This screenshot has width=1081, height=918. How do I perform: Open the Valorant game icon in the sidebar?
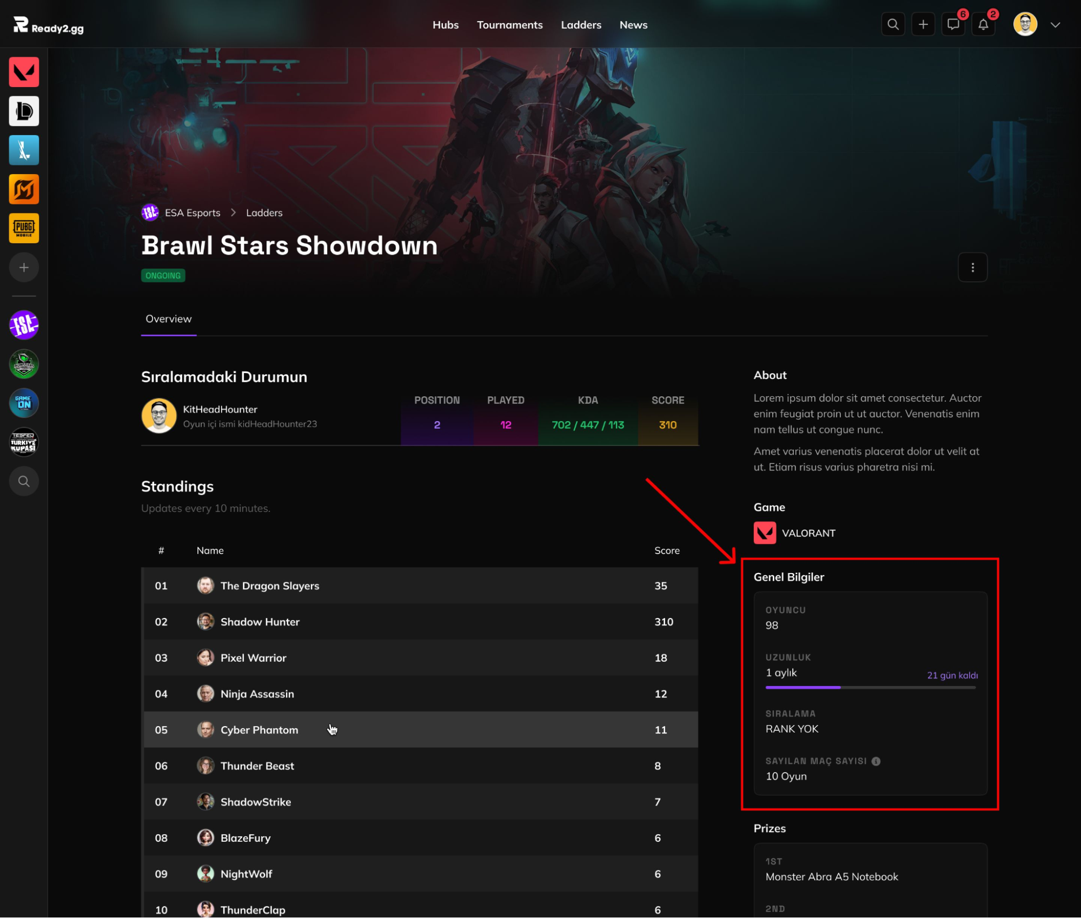24,72
